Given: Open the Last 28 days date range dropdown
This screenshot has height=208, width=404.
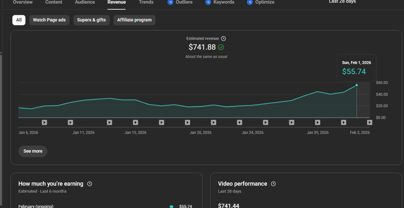Looking at the screenshot, I should (342, 2).
